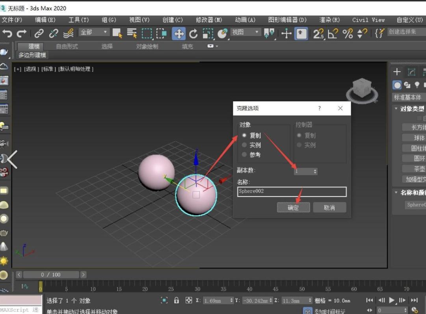The image size is (426, 314).
Task: Click the Select and Link chain icon
Action: coord(39,33)
